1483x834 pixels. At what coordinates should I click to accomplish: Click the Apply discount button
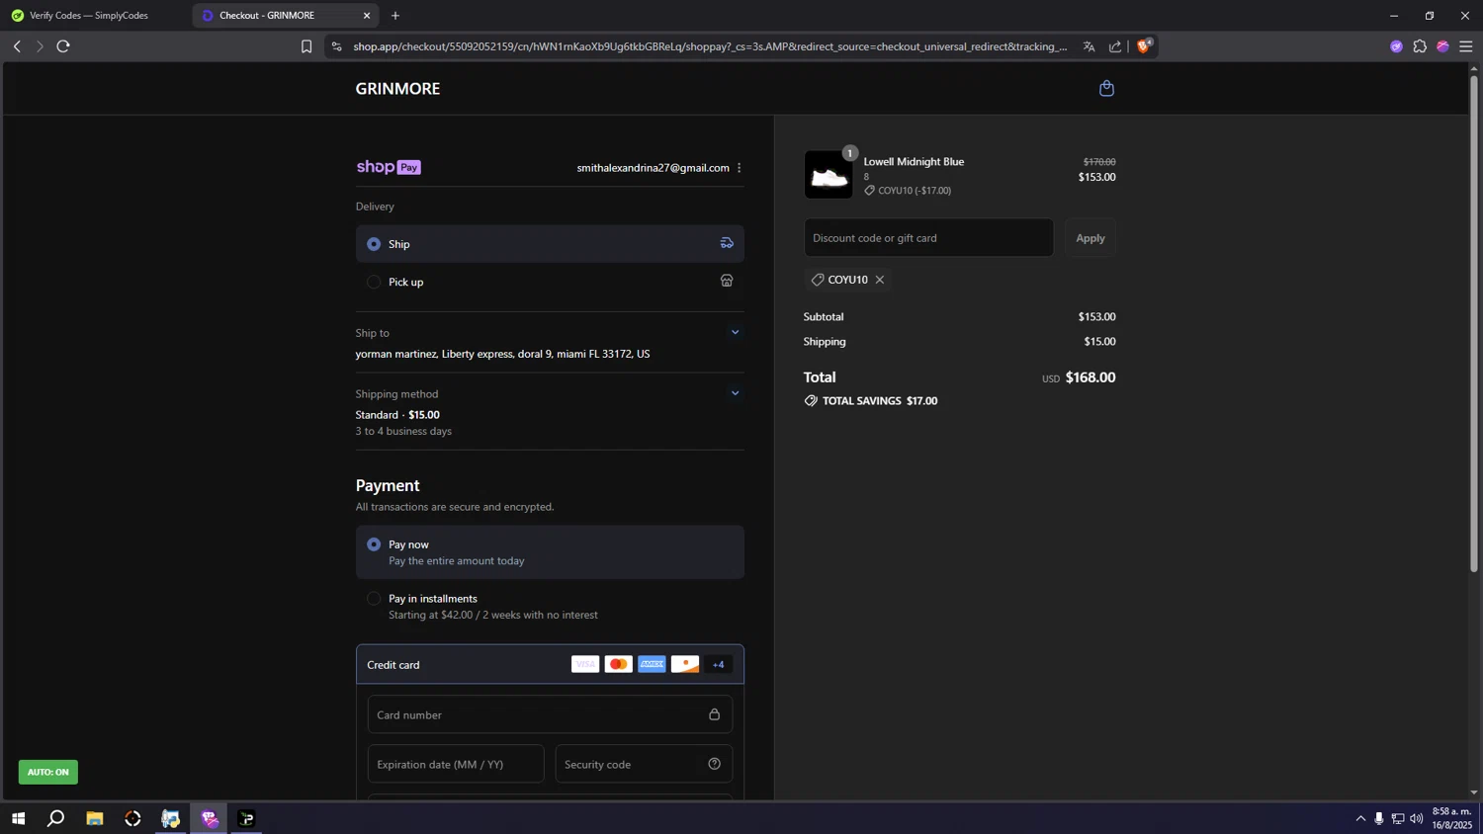click(x=1090, y=238)
